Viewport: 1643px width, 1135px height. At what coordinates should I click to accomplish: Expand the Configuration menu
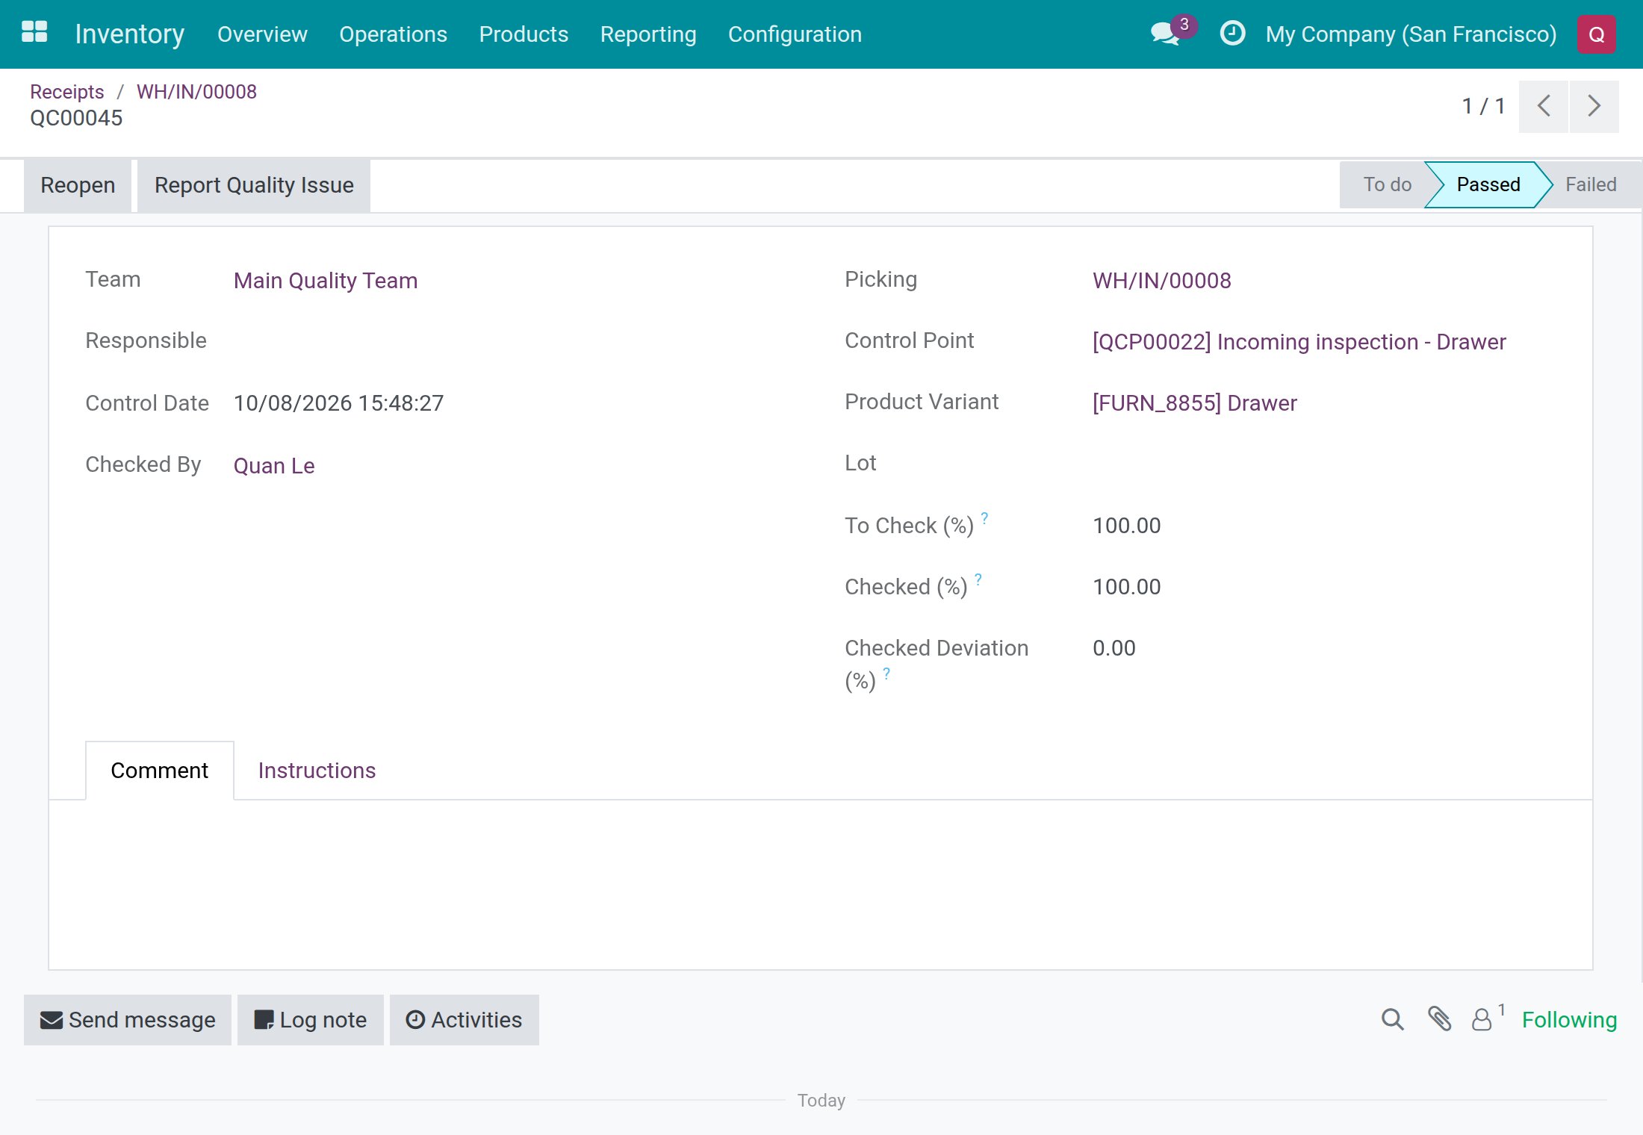point(795,34)
